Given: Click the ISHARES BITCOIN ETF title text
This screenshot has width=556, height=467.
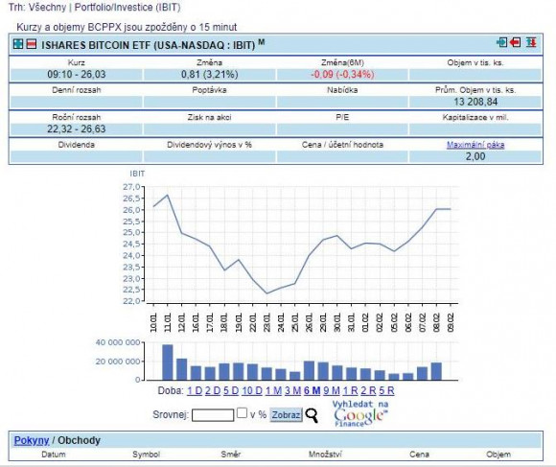Looking at the screenshot, I should pos(149,45).
